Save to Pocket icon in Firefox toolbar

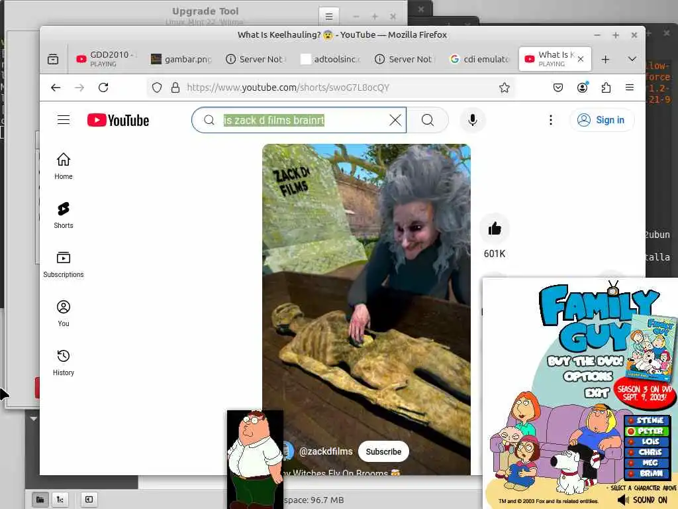click(558, 87)
